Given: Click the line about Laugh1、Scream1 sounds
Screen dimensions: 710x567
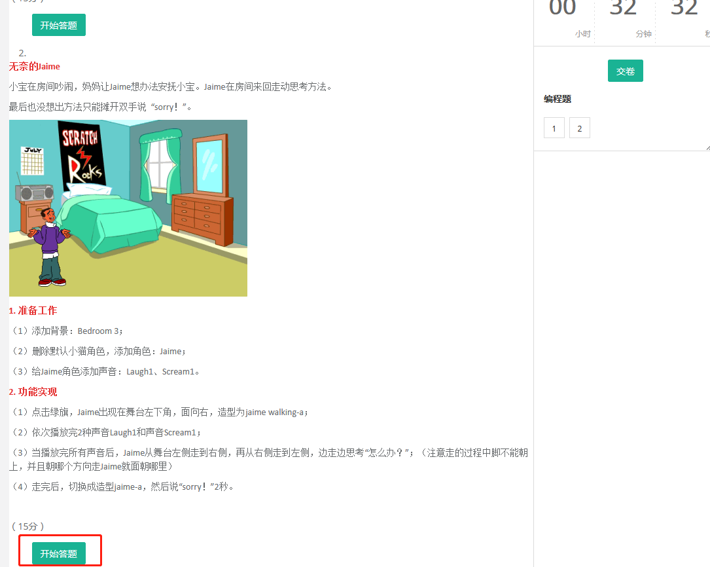Looking at the screenshot, I should (x=105, y=372).
